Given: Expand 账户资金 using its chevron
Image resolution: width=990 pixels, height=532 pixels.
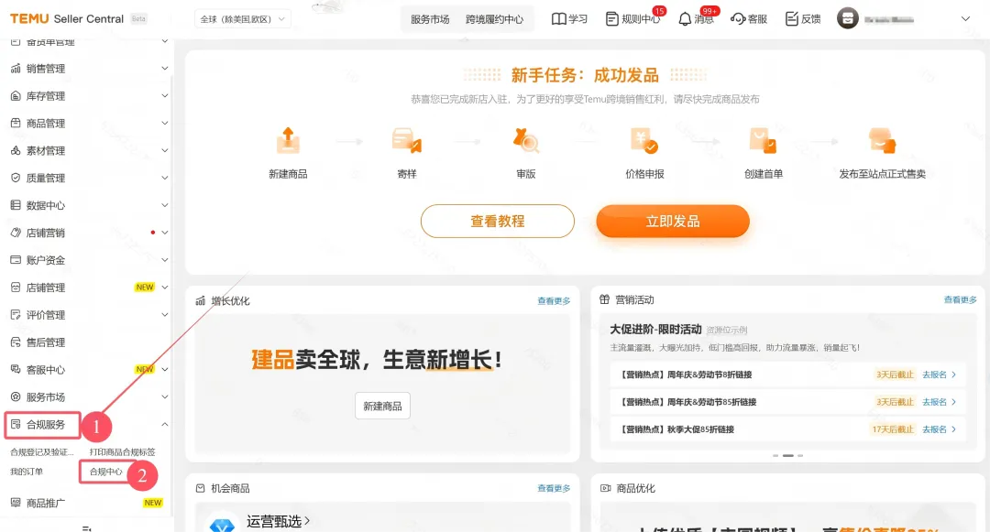Looking at the screenshot, I should pyautogui.click(x=165, y=260).
